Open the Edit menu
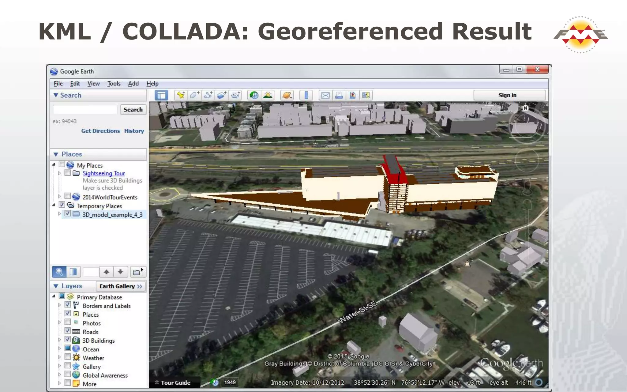 (x=75, y=84)
